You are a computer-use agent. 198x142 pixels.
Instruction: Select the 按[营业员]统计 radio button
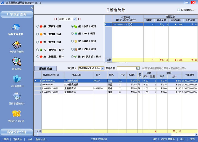point(38,50)
